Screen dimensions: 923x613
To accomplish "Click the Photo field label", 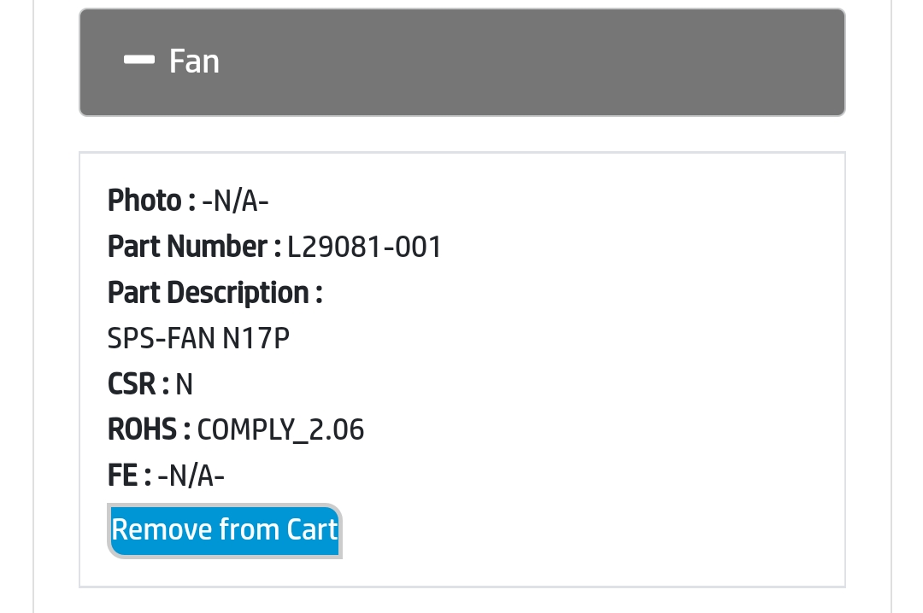I will point(148,201).
